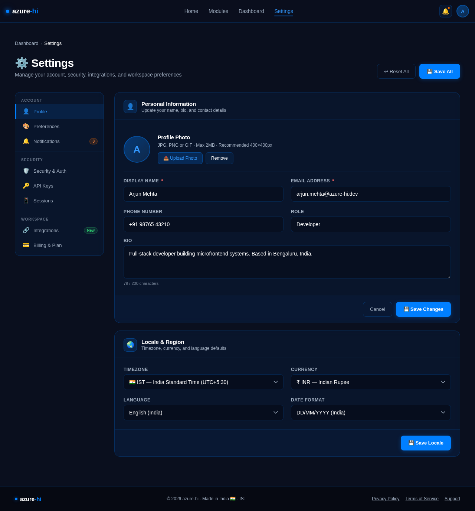The width and height of the screenshot is (475, 511).
Task: Click the notifications bell icon
Action: (x=445, y=11)
